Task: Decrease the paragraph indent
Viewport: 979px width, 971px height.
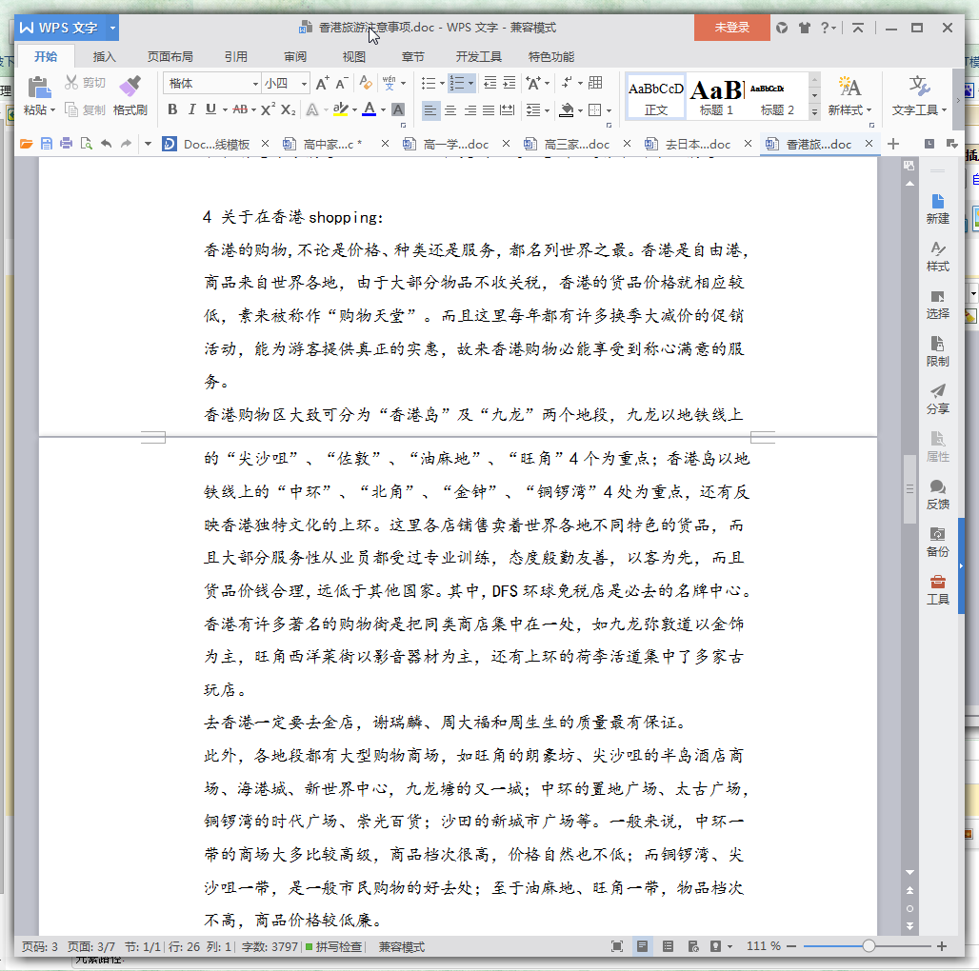Action: pyautogui.click(x=490, y=83)
